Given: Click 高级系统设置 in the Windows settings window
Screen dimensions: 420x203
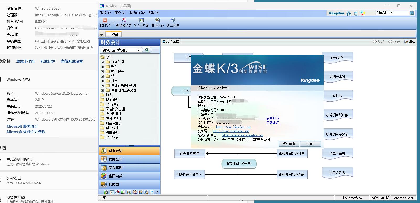Looking at the screenshot, I should (x=72, y=61).
